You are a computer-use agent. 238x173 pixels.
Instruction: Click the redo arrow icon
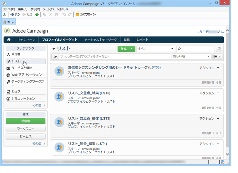[70, 14]
